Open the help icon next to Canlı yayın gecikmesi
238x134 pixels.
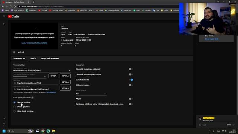[32, 98]
